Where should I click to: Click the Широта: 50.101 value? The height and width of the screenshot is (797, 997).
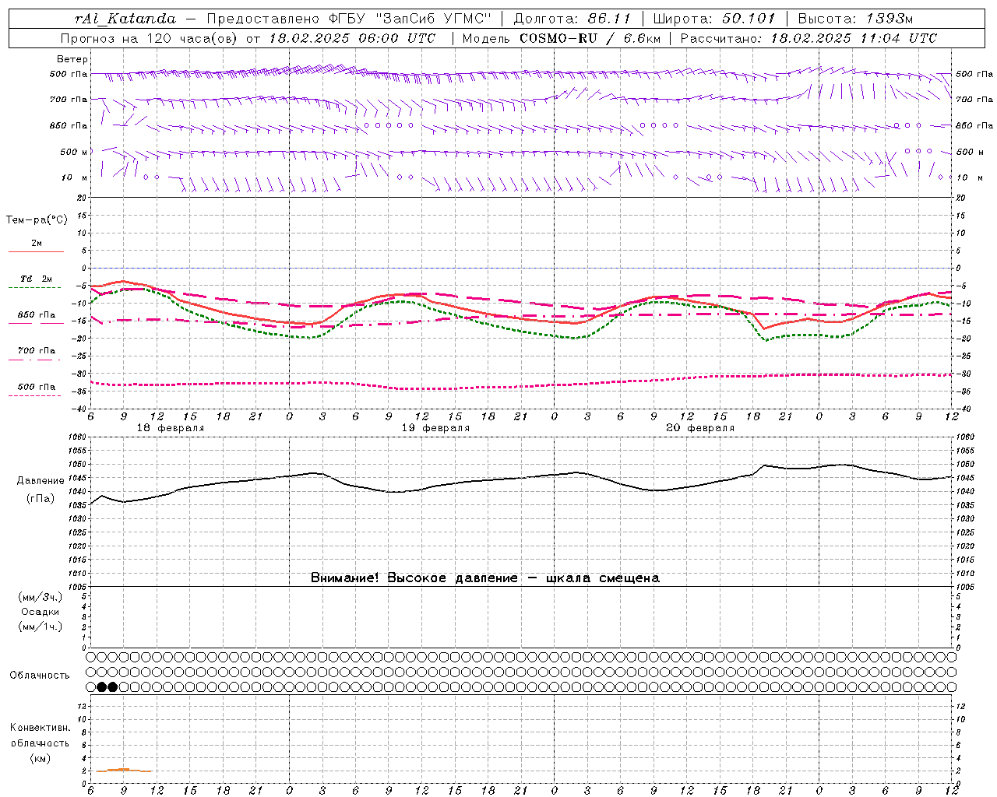pos(714,19)
